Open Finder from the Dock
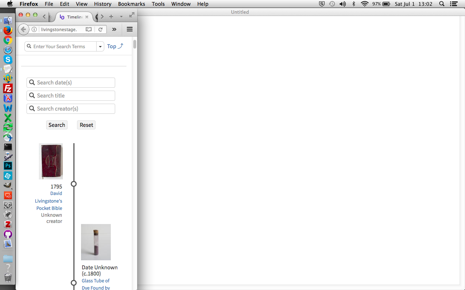 coord(8,21)
